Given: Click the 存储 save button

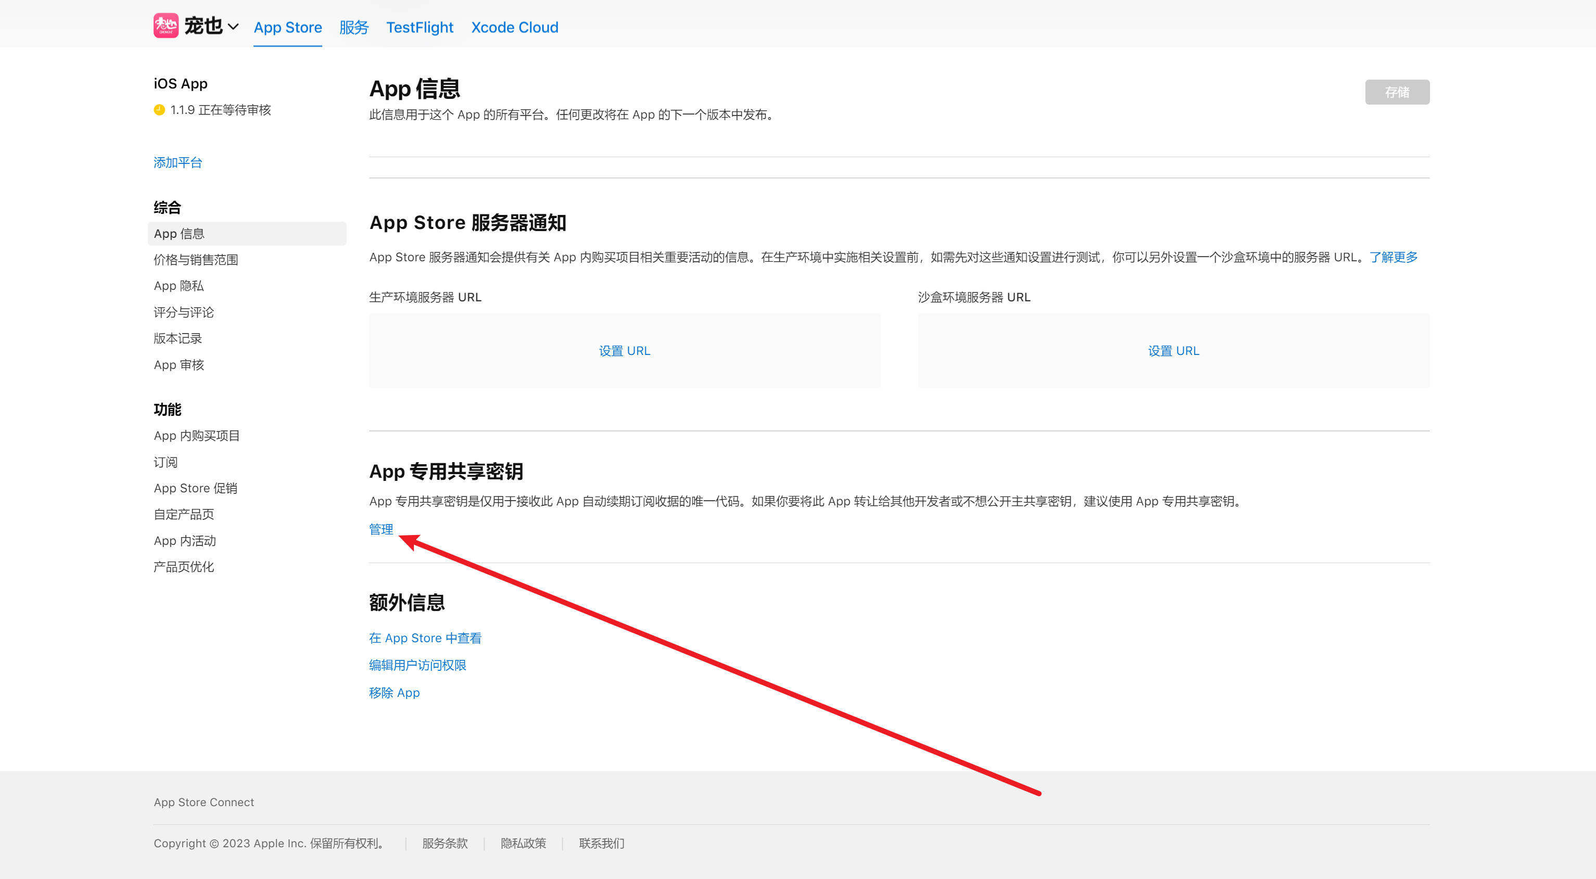Looking at the screenshot, I should (x=1397, y=92).
